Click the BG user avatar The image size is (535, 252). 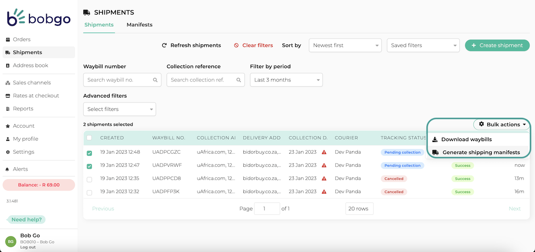point(11,241)
